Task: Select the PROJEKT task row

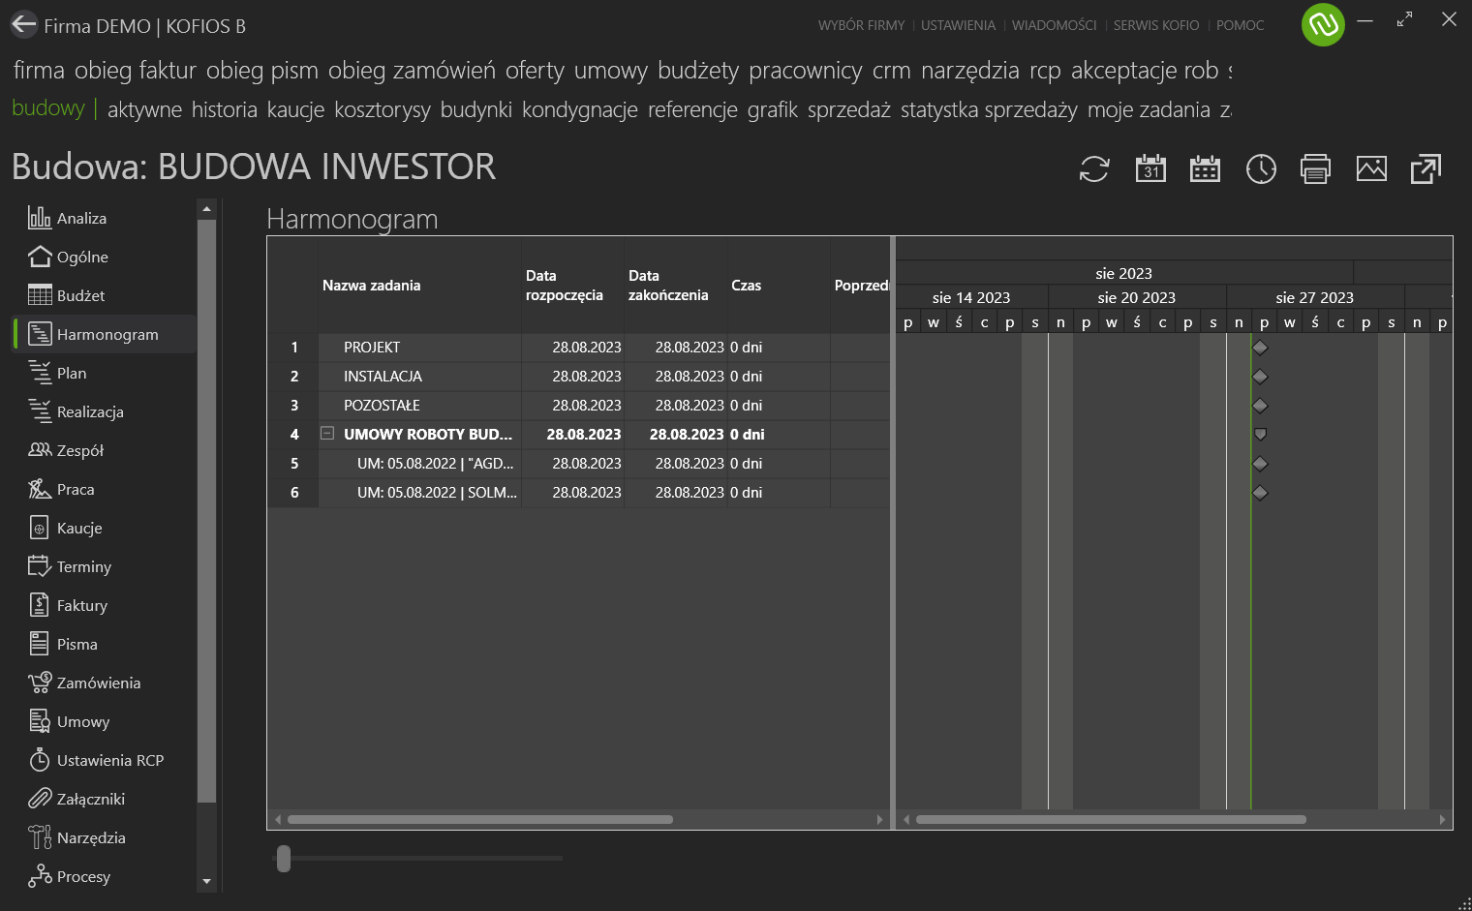Action: coord(578,348)
